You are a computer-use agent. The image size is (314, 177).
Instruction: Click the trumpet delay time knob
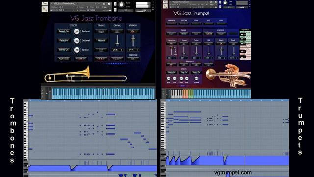pyautogui.click(x=187, y=79)
